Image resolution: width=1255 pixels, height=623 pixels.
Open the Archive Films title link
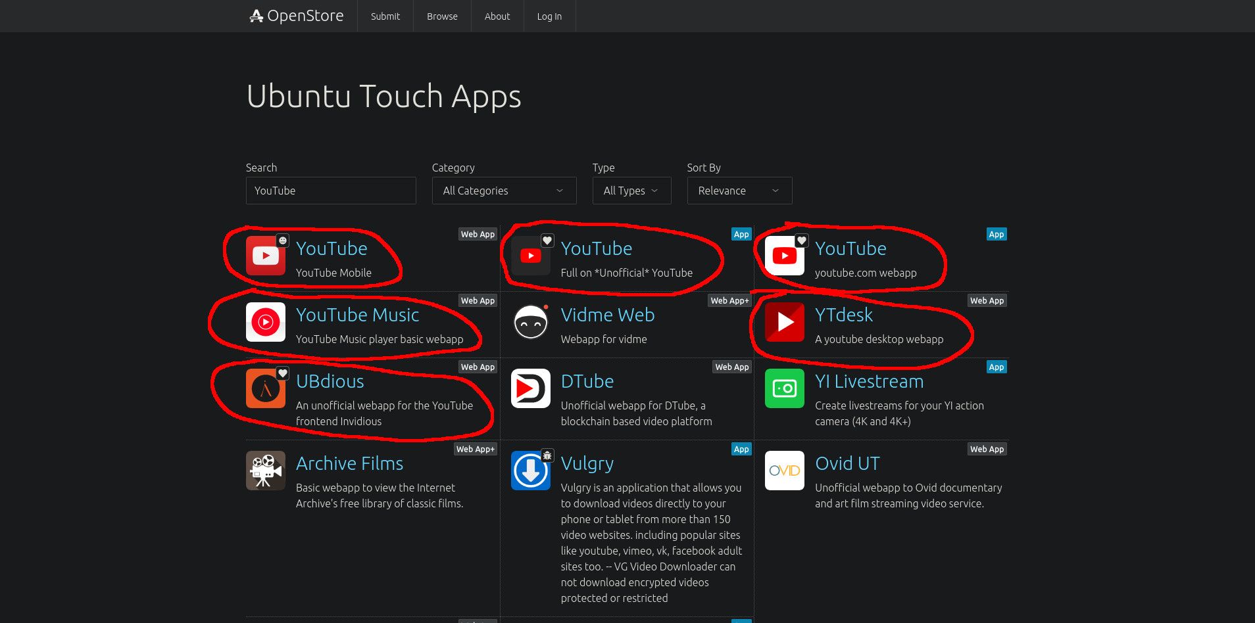(349, 463)
